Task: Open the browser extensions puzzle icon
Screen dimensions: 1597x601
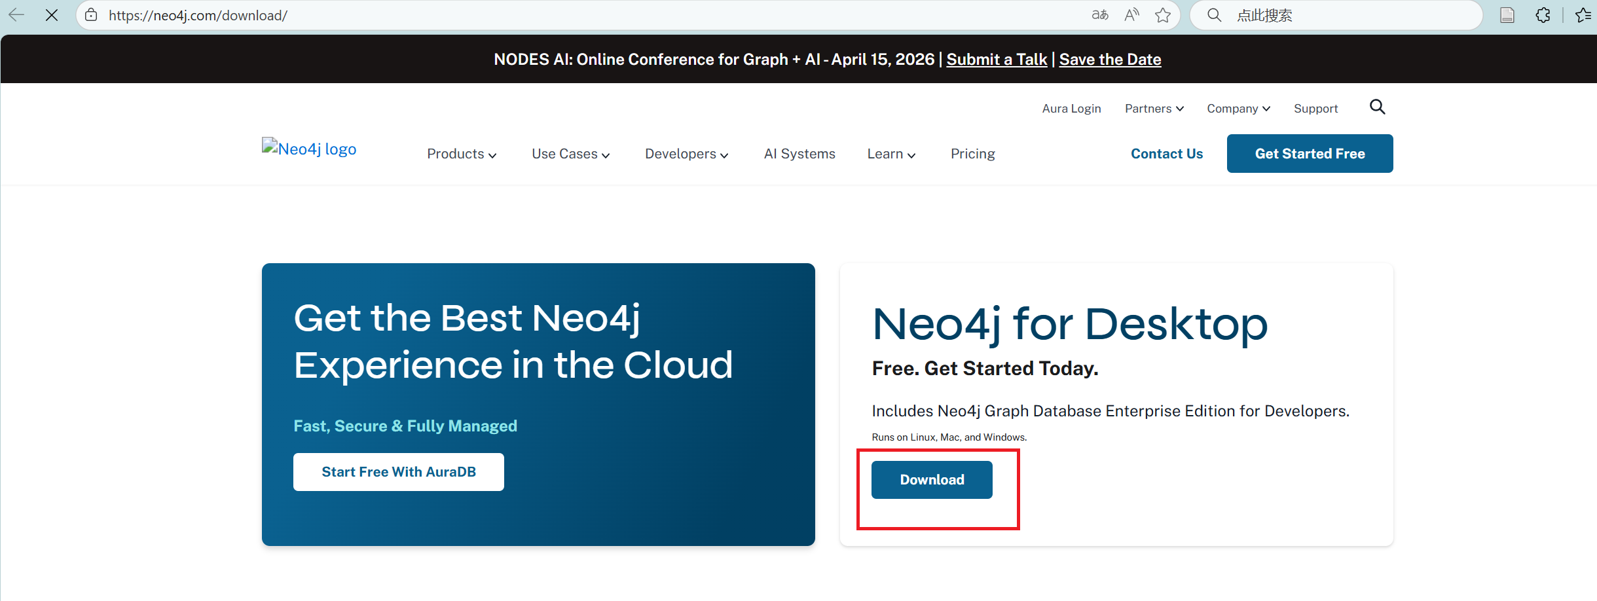Action: coord(1543,15)
